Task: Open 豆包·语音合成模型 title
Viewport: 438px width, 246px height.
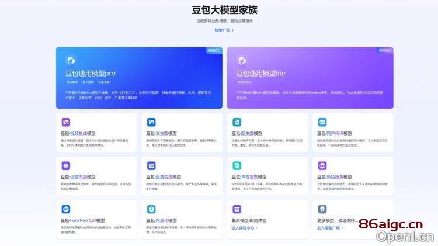Action: [164, 177]
